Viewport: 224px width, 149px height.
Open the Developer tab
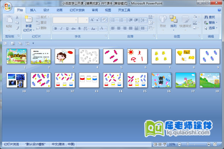(x=124, y=10)
